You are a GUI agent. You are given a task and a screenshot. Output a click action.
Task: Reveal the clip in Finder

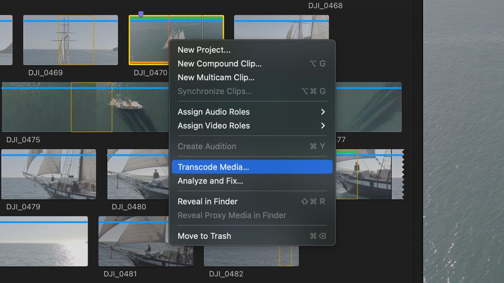(207, 201)
